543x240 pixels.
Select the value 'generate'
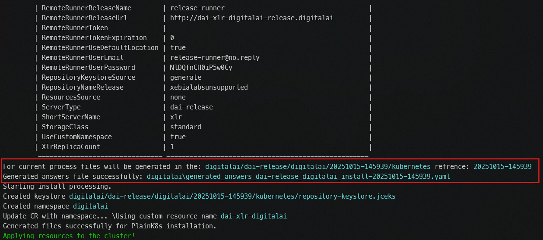click(x=186, y=78)
